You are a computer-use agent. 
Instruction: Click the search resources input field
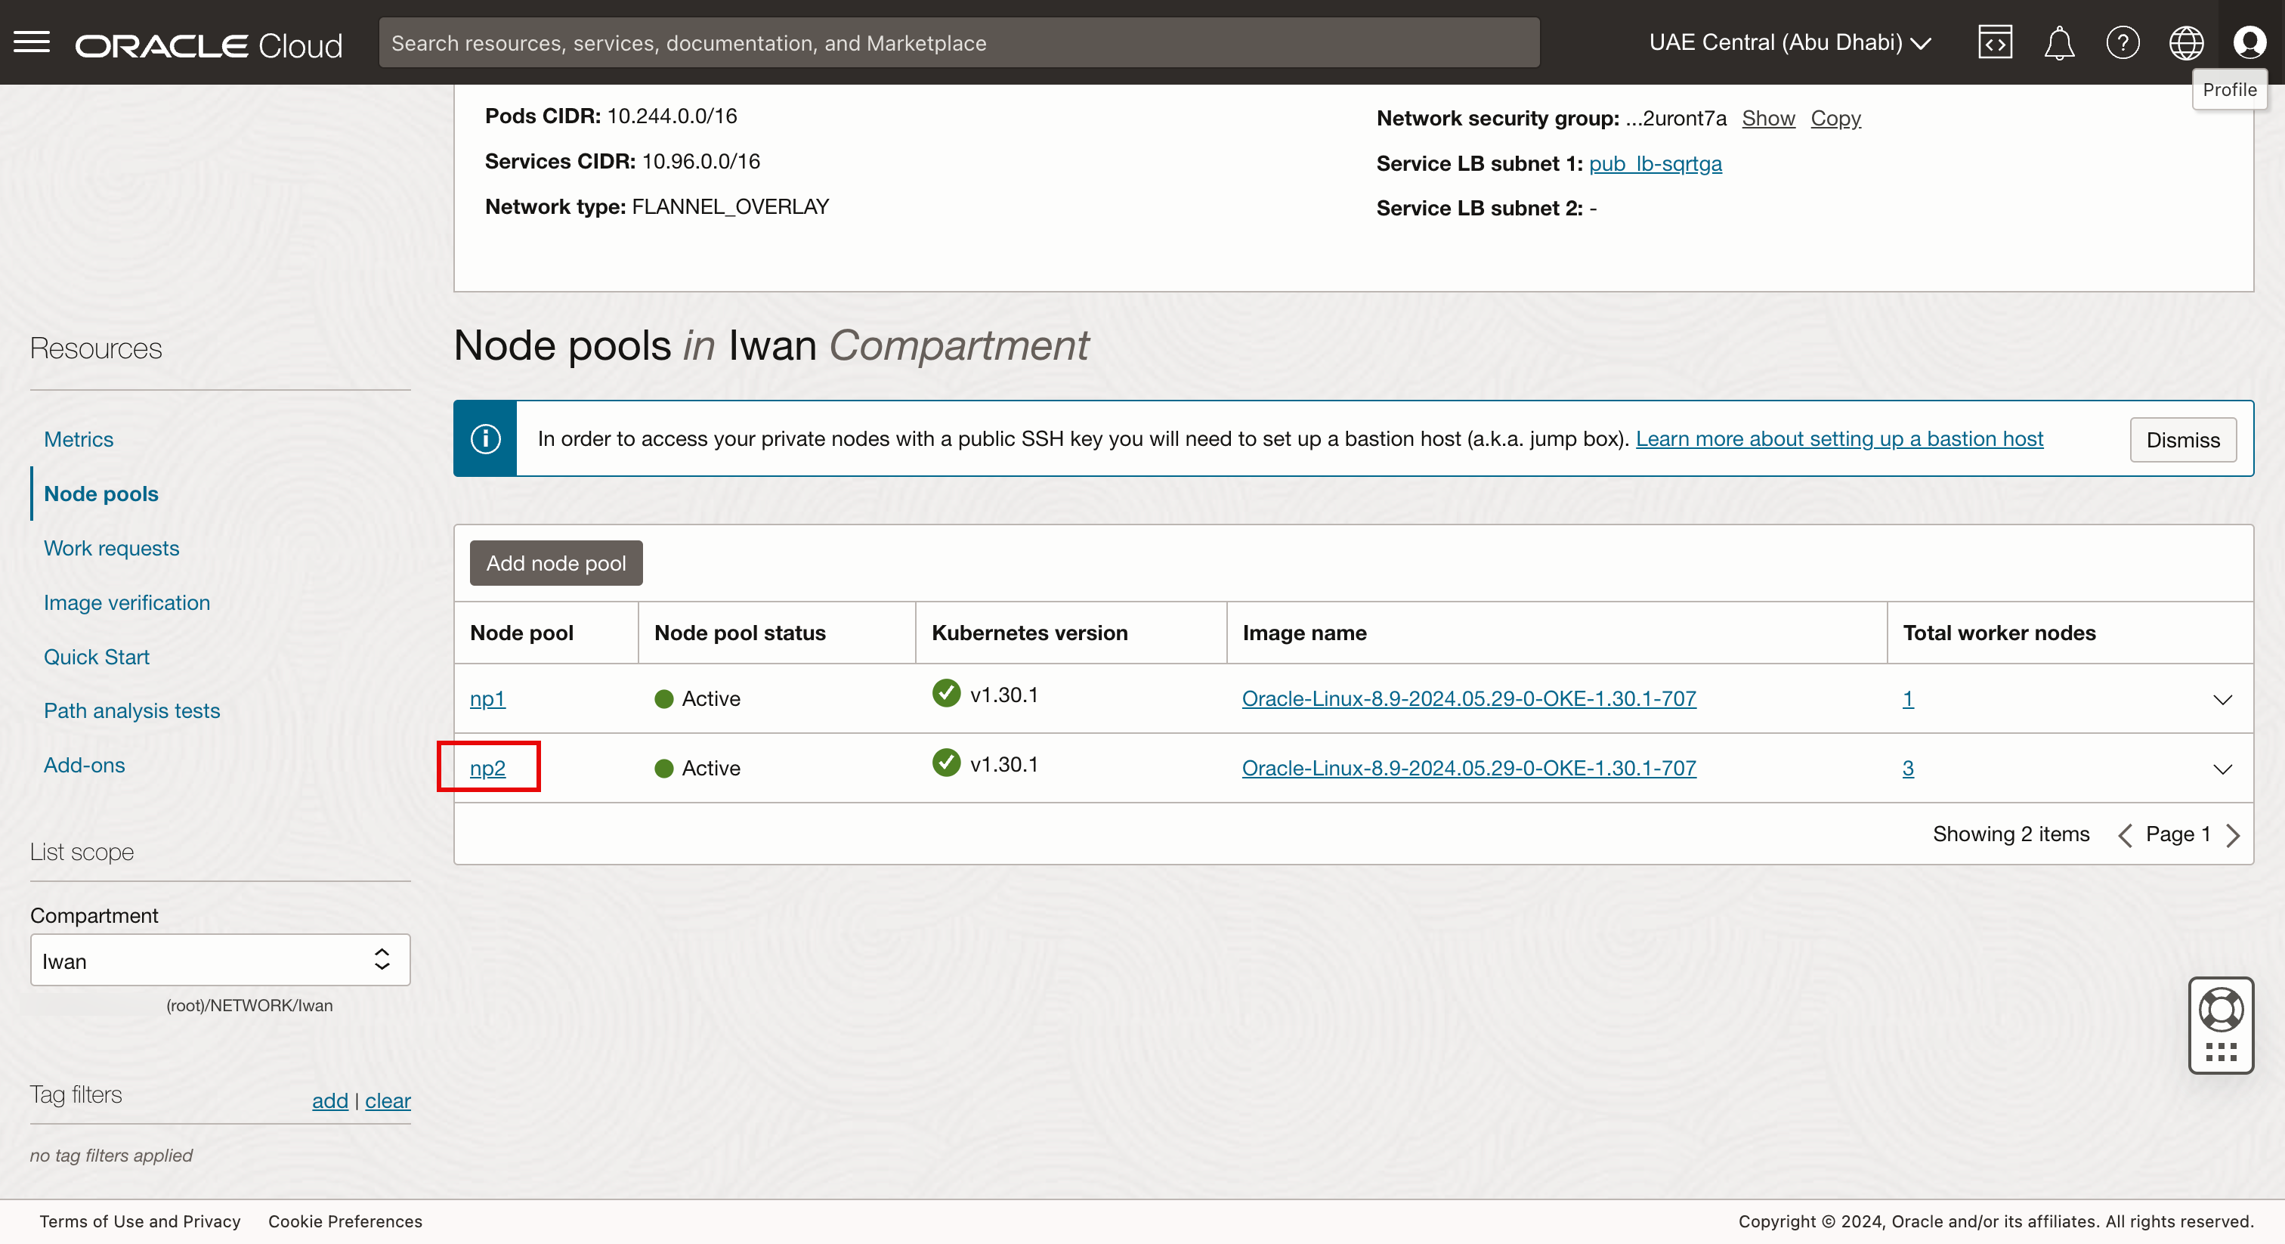(958, 42)
